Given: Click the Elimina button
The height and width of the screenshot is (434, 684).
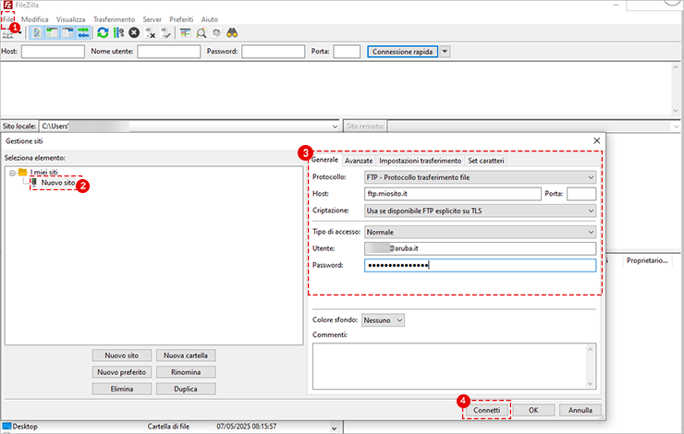Looking at the screenshot, I should coord(122,389).
